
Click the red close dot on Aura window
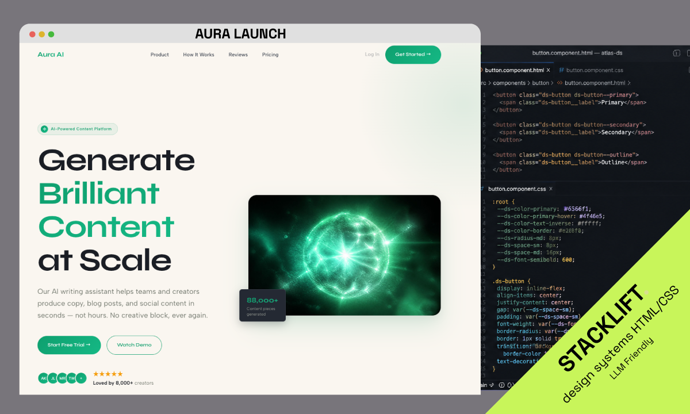[32, 34]
